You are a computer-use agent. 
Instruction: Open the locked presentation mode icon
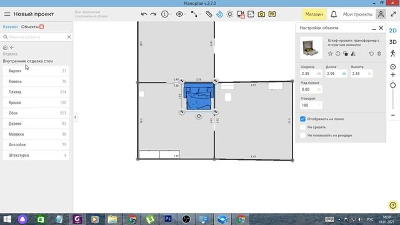240,14
